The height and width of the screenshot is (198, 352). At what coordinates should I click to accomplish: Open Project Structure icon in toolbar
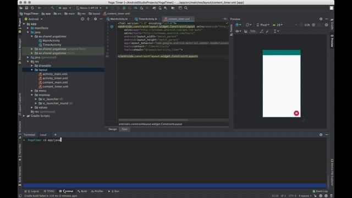point(173,8)
